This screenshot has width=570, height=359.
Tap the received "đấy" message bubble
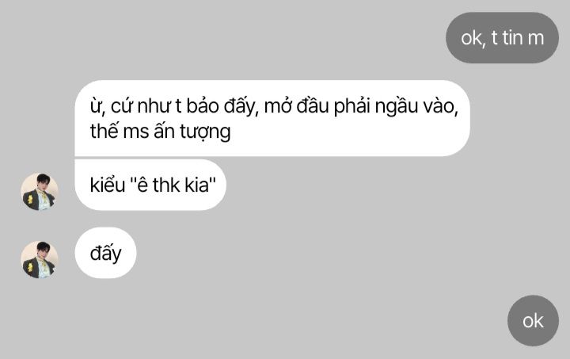click(x=105, y=253)
